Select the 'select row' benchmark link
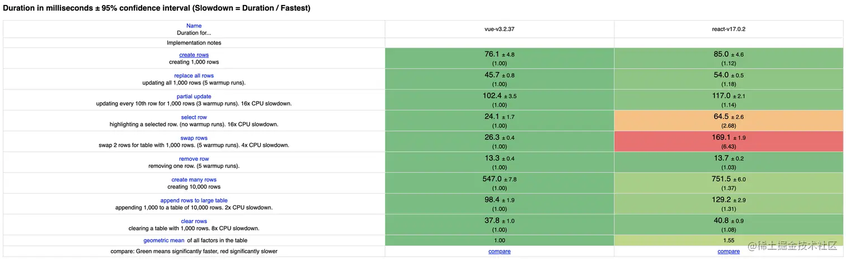This screenshot has width=846, height=260. tap(194, 117)
